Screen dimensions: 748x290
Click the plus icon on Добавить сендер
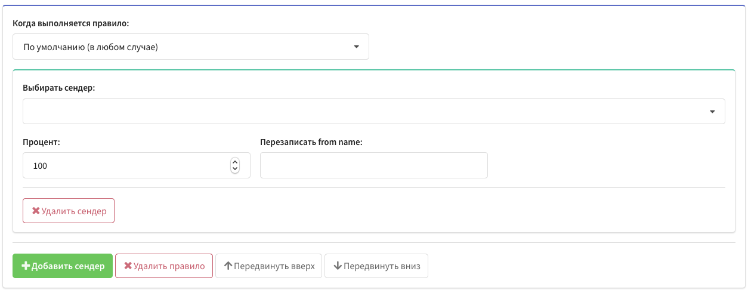point(26,266)
